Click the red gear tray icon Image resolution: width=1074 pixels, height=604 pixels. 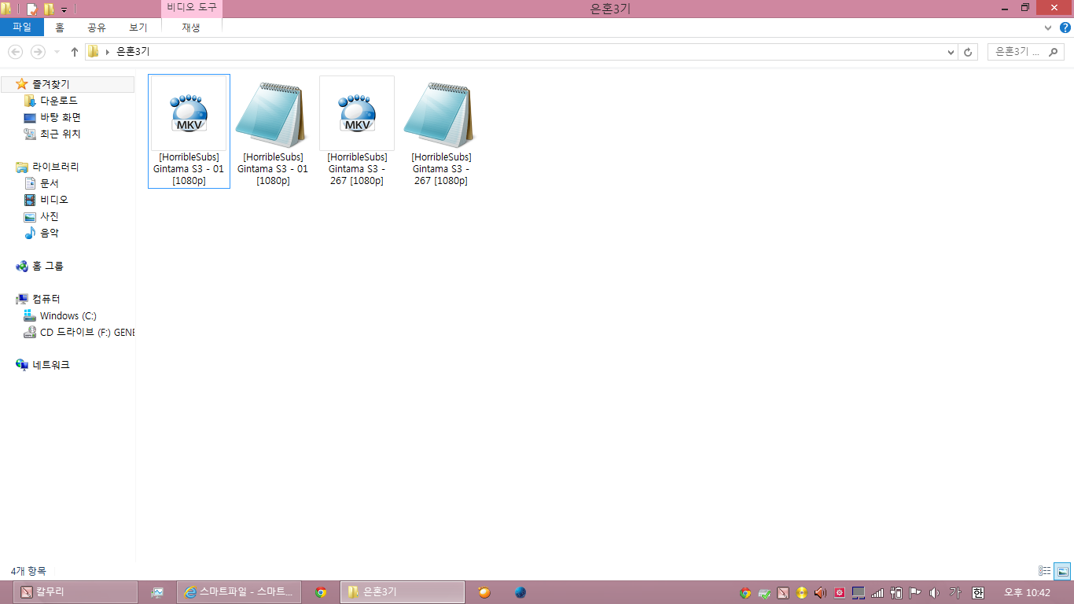840,593
